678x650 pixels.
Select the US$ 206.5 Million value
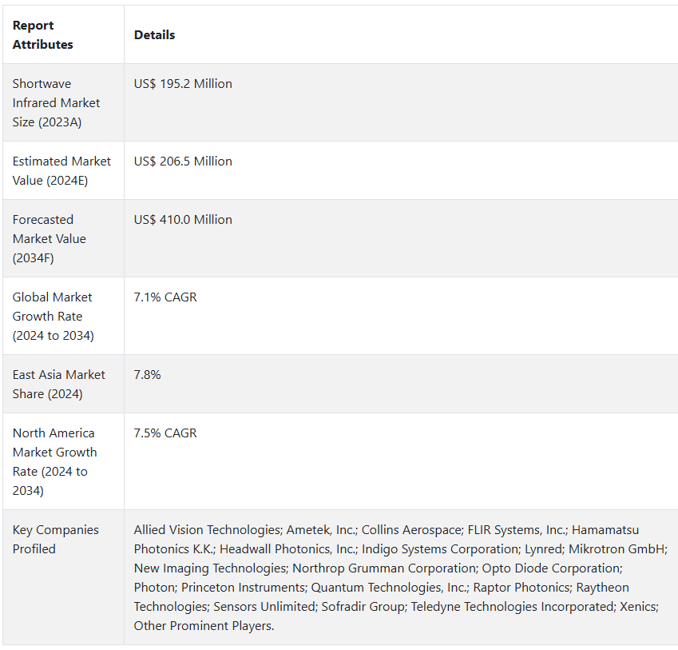pos(183,162)
